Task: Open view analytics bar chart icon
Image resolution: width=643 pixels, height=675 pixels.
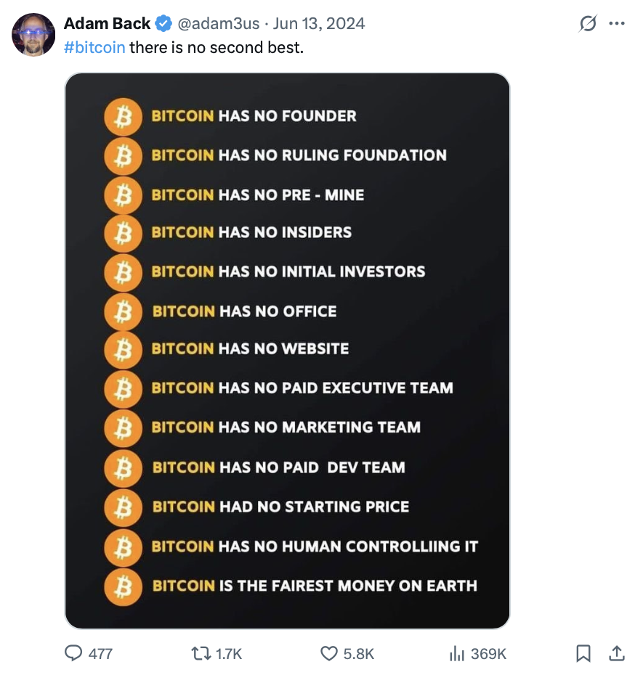Action: 456,653
